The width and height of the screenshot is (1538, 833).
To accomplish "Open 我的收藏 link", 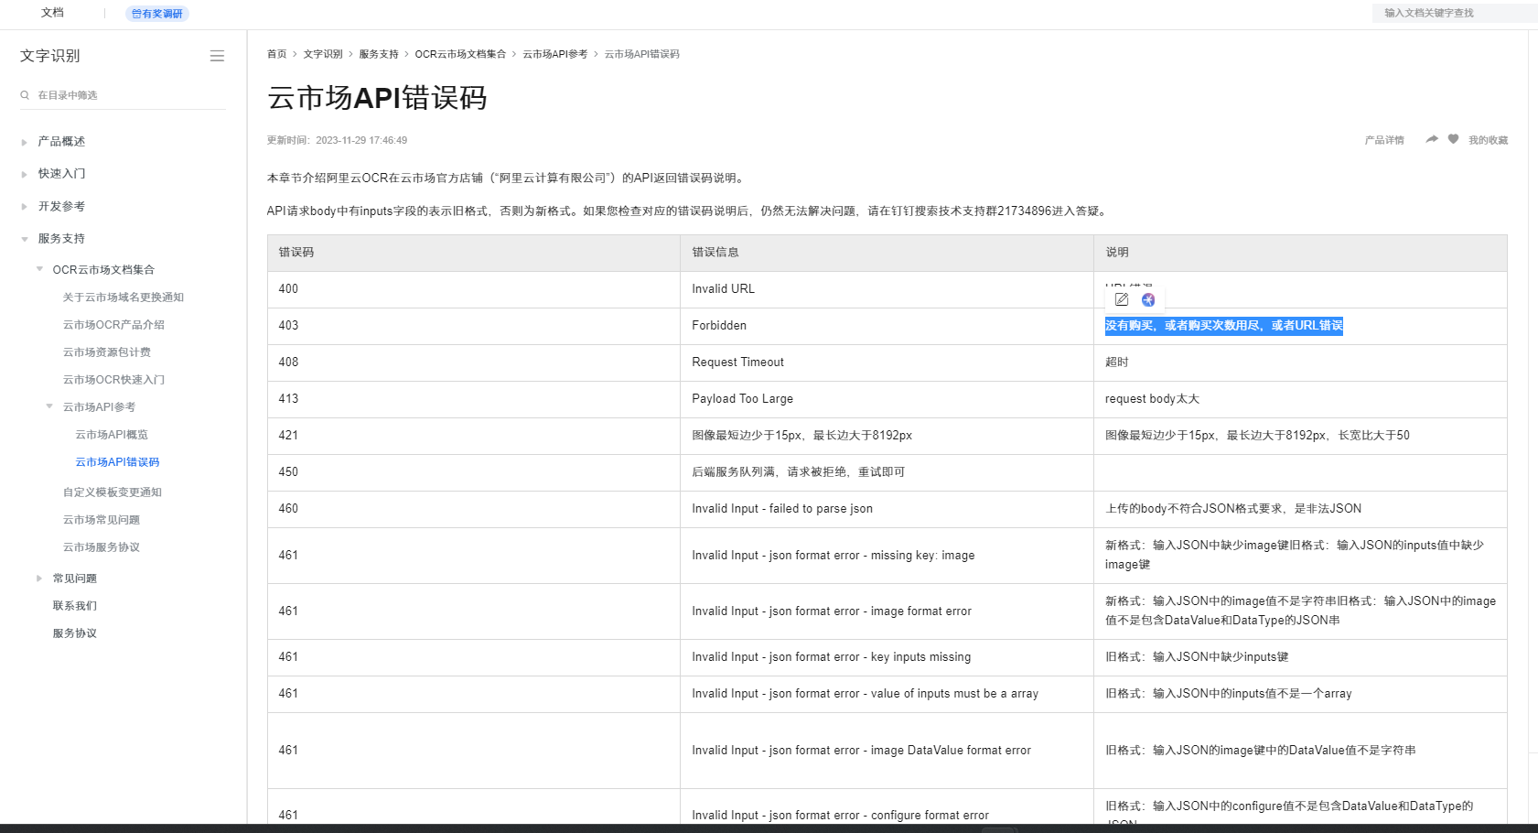I will click(x=1489, y=140).
